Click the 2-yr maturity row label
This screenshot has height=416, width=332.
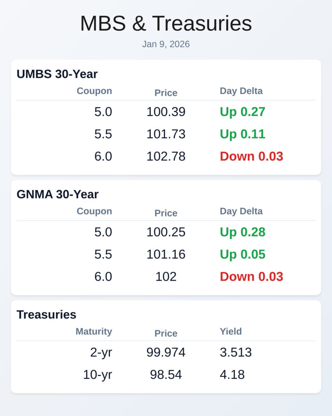click(101, 352)
